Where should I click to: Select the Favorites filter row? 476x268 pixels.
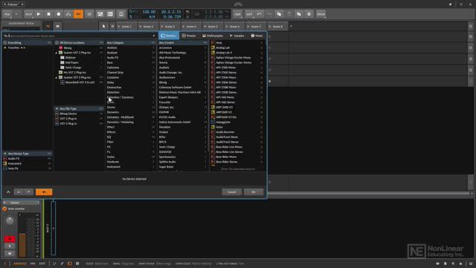tap(28, 48)
